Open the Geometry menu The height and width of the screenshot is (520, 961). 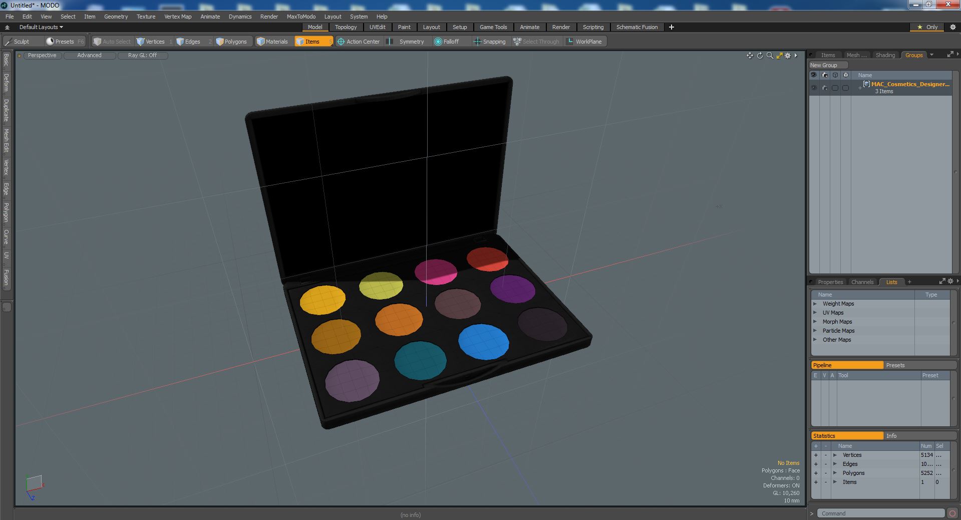(x=116, y=17)
